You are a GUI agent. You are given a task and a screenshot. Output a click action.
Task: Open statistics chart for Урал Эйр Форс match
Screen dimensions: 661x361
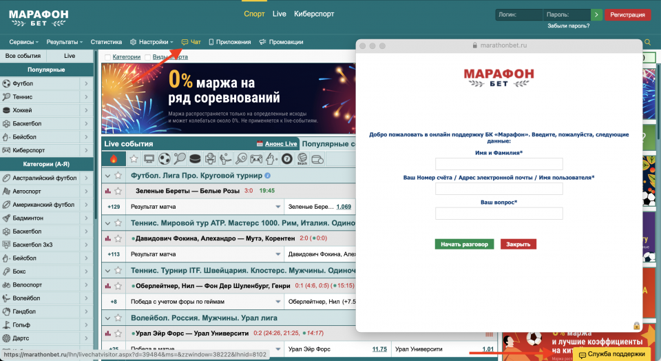point(108,333)
